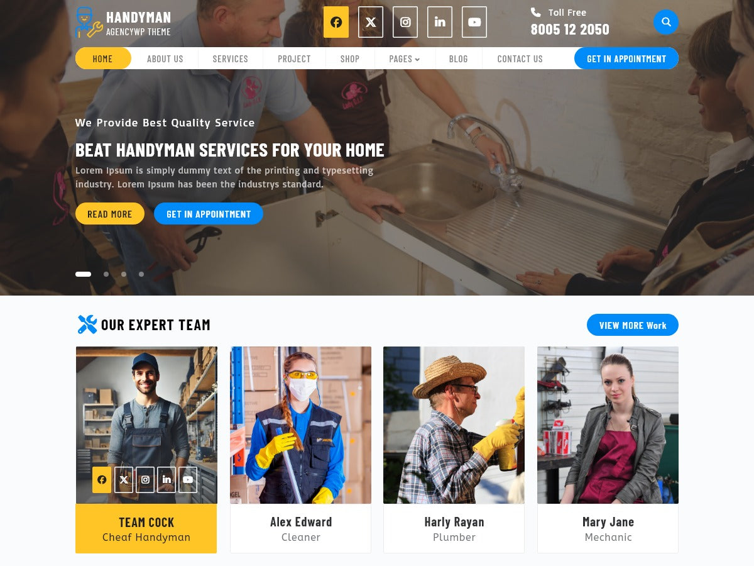Image resolution: width=754 pixels, height=566 pixels.
Task: Click Get In Appointment in the navigation bar
Action: coord(626,58)
